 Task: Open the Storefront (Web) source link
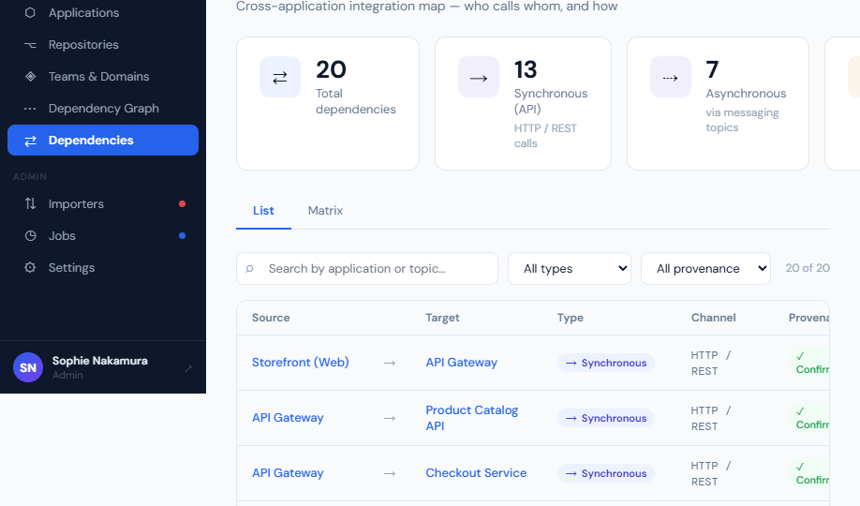[x=301, y=363]
